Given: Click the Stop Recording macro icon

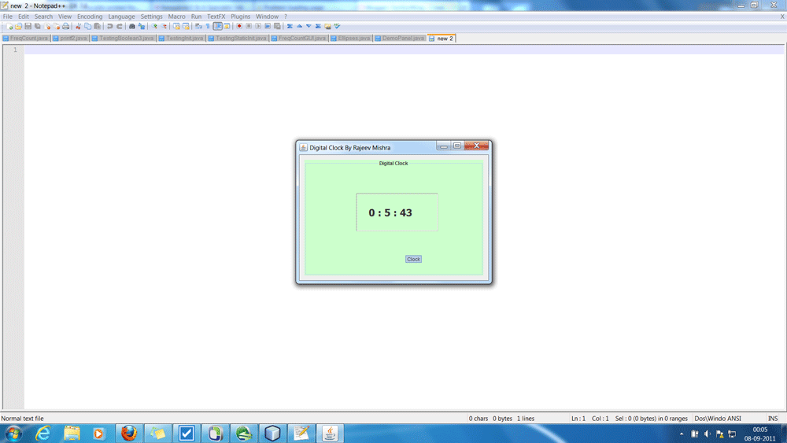Looking at the screenshot, I should click(249, 26).
